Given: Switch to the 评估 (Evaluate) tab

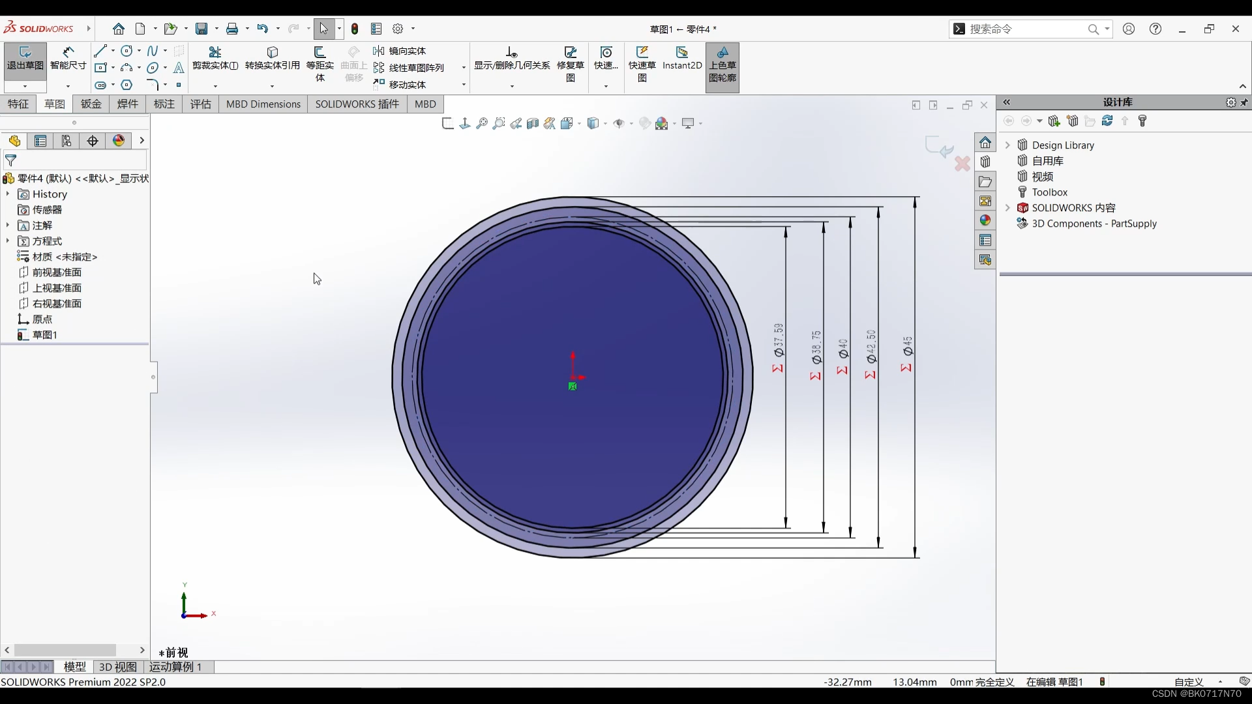Looking at the screenshot, I should pyautogui.click(x=201, y=104).
